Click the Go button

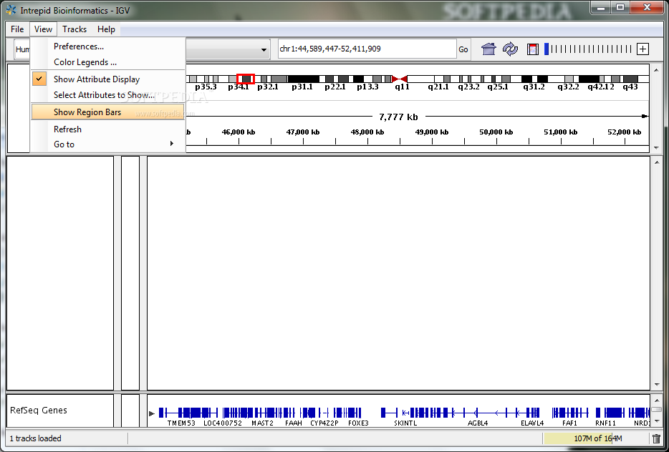pyautogui.click(x=463, y=49)
